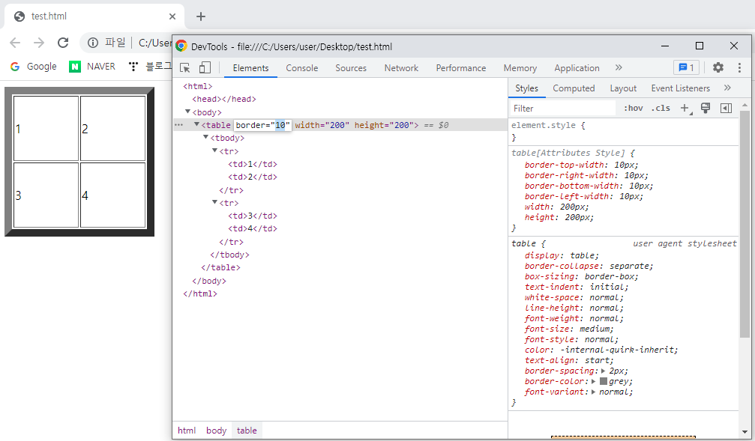The width and height of the screenshot is (755, 441).
Task: Expand the font-variant property triangle
Action: (594, 392)
